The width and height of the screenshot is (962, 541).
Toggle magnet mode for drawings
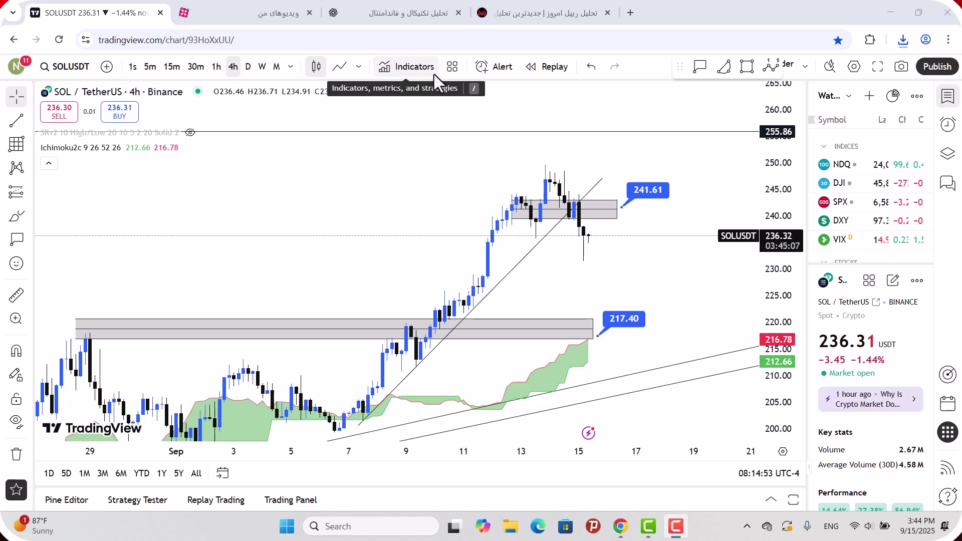click(x=16, y=351)
